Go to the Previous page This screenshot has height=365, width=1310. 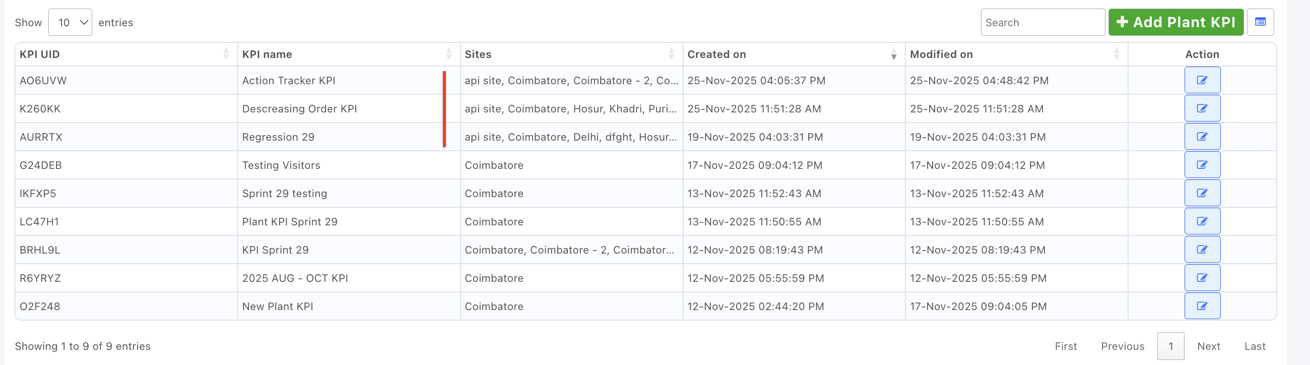[1123, 346]
